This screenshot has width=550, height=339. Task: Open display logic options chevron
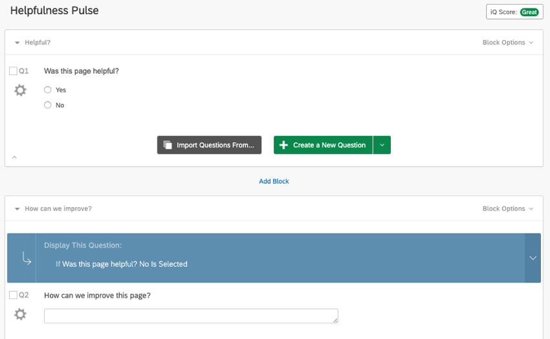533,258
